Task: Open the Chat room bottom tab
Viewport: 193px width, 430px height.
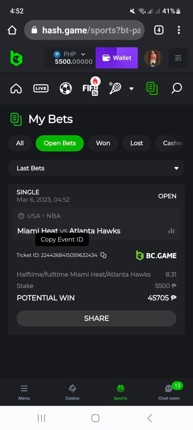Action: point(169,391)
